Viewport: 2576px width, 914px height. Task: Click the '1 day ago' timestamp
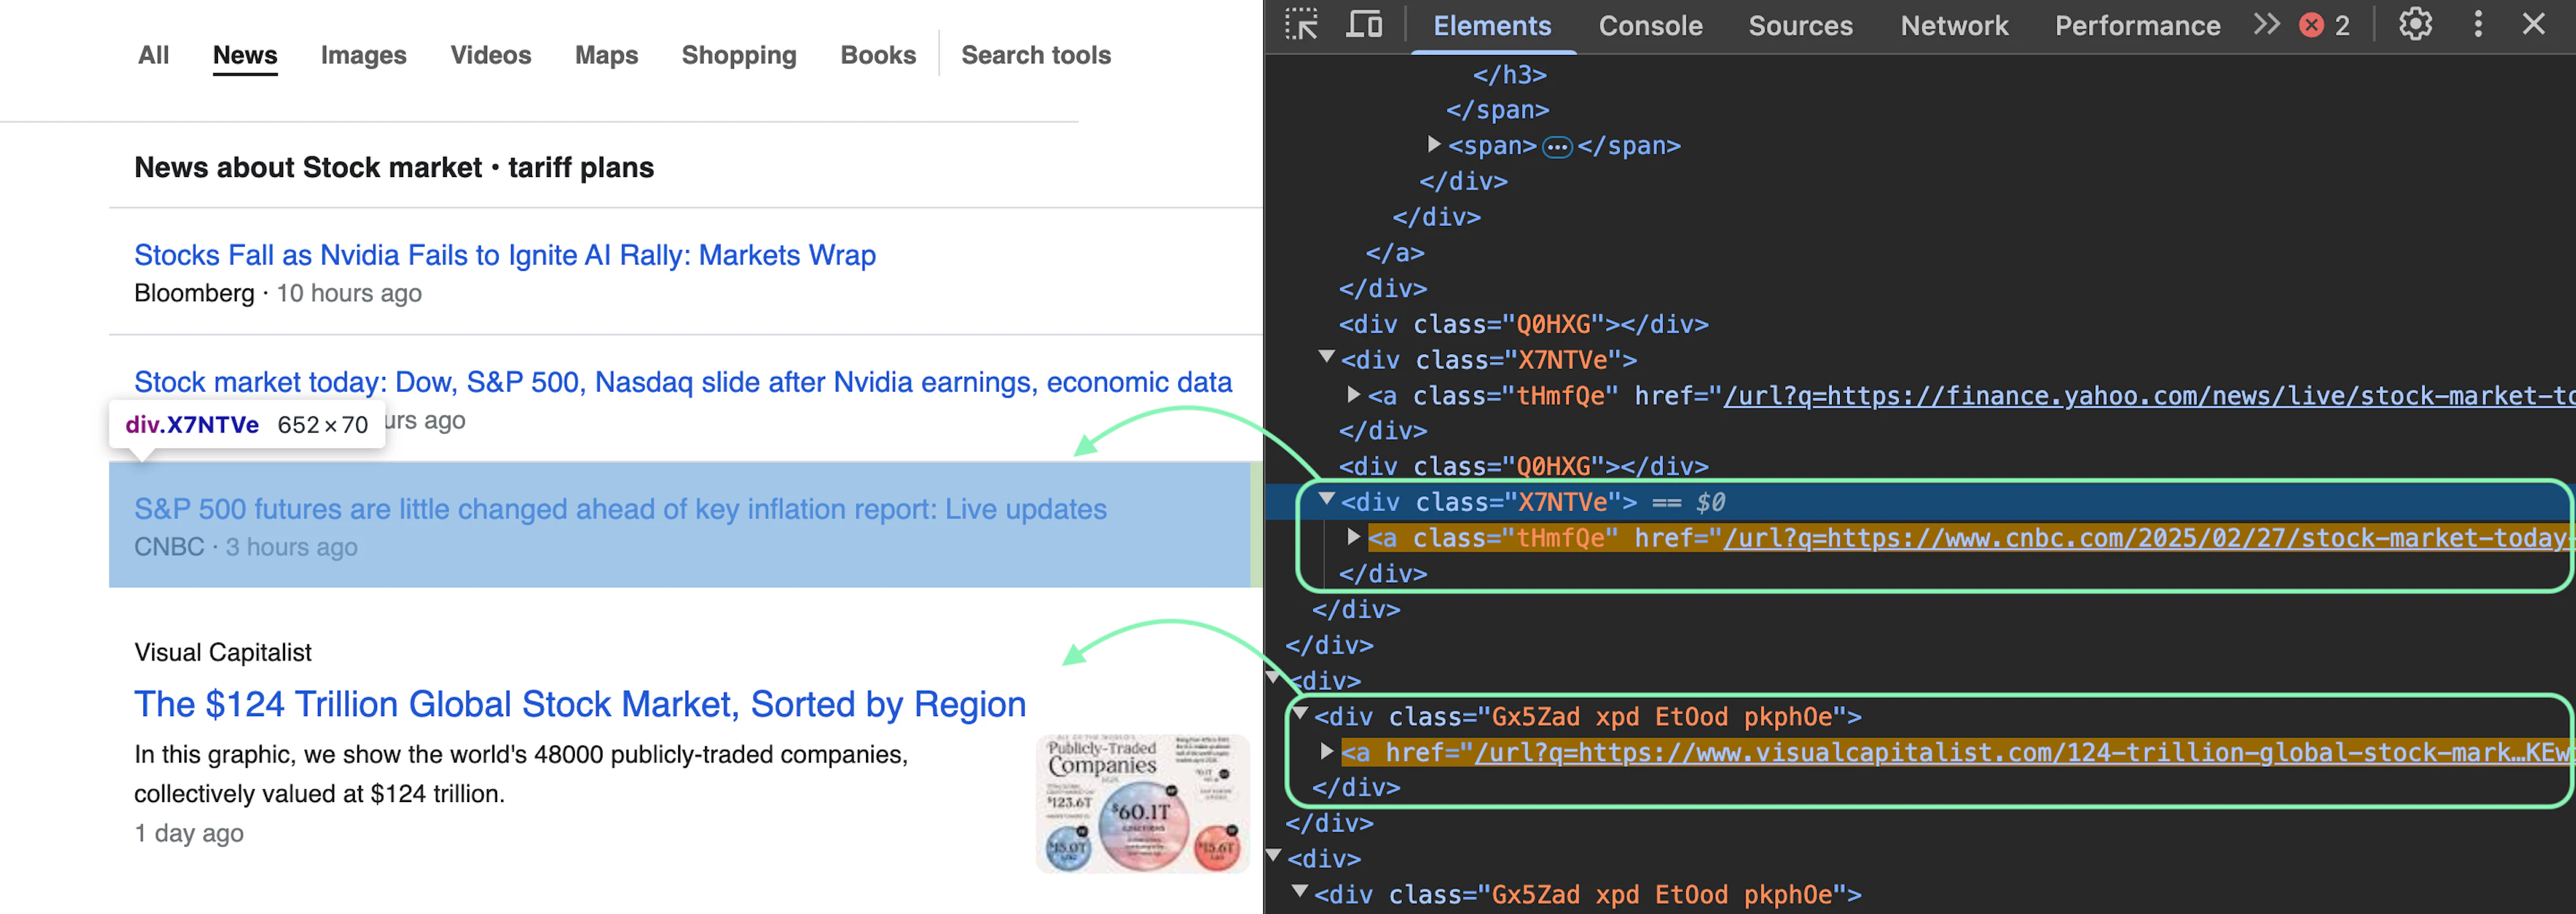click(189, 833)
